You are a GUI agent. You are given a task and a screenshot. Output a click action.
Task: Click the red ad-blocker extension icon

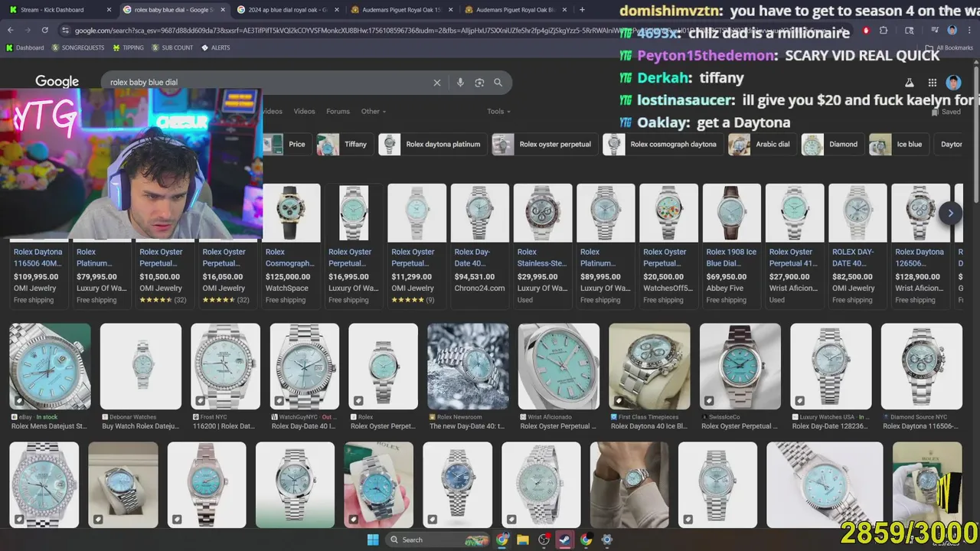[866, 30]
